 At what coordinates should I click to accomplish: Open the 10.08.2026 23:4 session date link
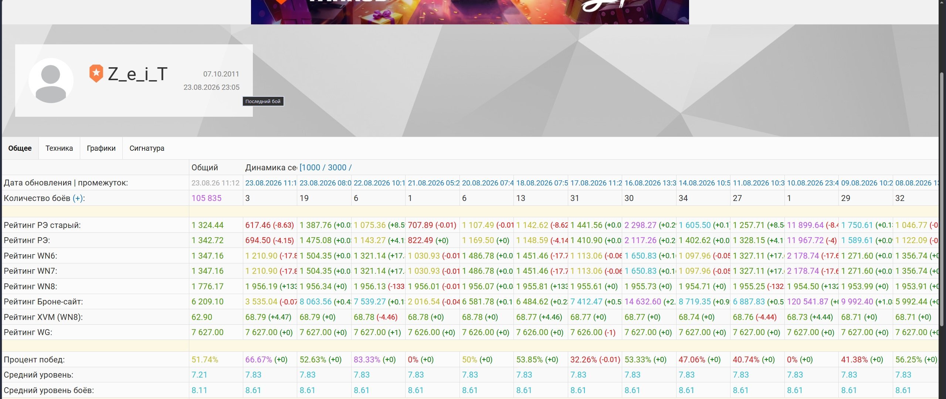(813, 183)
